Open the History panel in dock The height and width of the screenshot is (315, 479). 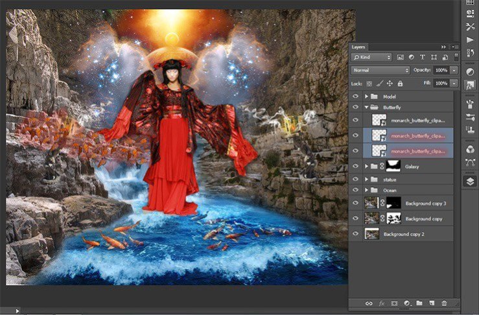tap(470, 53)
